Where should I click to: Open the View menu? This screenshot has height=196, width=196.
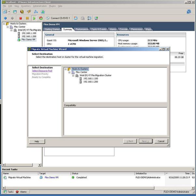pyautogui.click(x=17, y=6)
